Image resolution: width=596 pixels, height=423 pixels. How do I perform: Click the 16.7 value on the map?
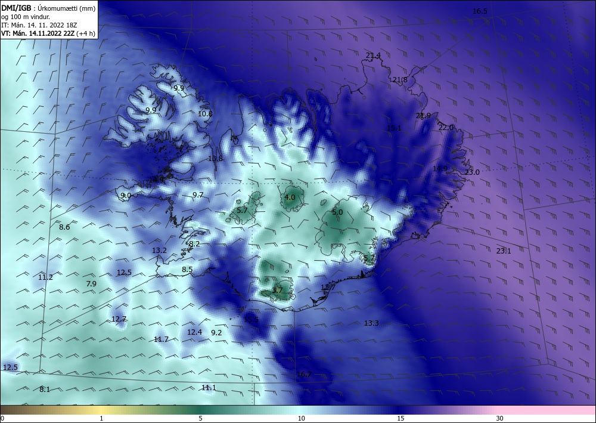(304, 375)
